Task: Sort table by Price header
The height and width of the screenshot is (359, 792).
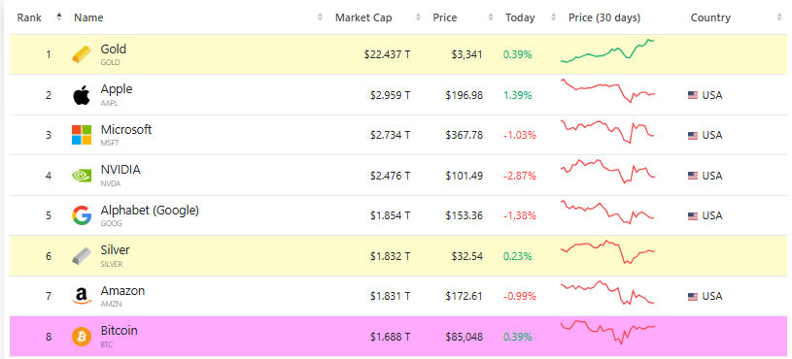Action: pyautogui.click(x=444, y=17)
